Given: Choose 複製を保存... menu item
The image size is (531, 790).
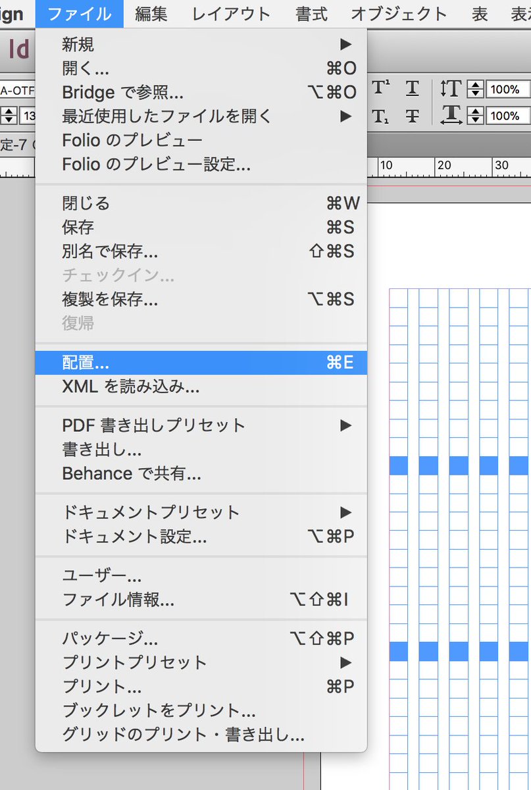Looking at the screenshot, I should point(201,300).
